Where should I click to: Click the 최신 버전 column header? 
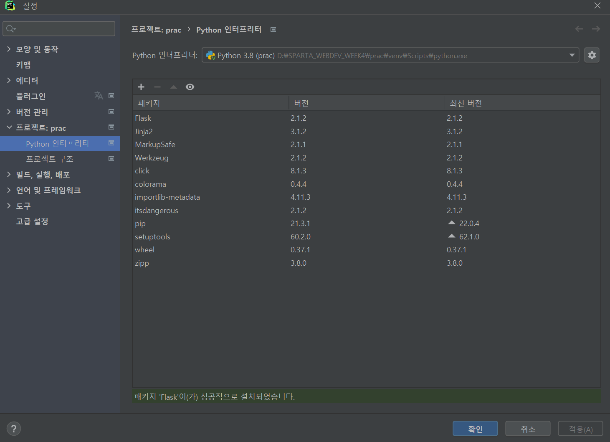[523, 103]
